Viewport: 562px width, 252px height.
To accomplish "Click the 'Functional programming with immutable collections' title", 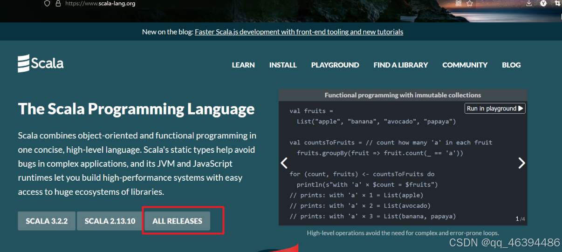I will coord(403,95).
